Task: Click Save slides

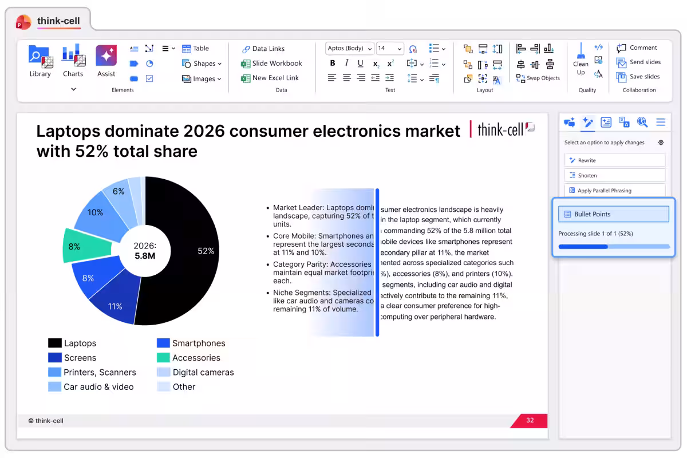Action: 638,76
